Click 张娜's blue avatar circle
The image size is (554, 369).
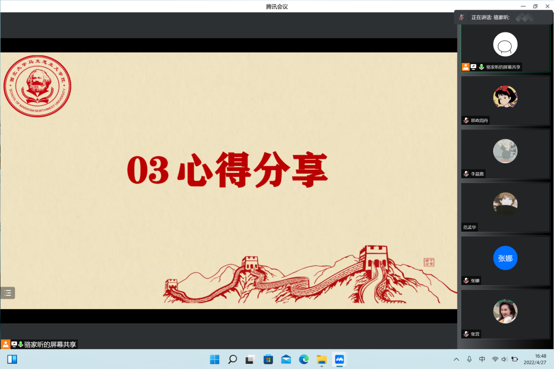(x=505, y=258)
